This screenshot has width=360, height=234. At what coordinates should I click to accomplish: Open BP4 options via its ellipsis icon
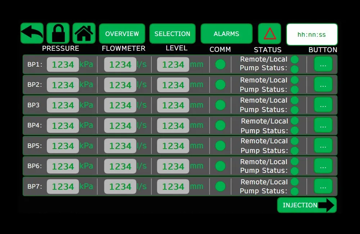tap(323, 125)
